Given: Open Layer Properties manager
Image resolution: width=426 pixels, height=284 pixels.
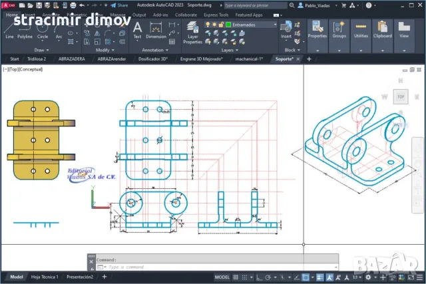Looking at the screenshot, I should click(192, 33).
